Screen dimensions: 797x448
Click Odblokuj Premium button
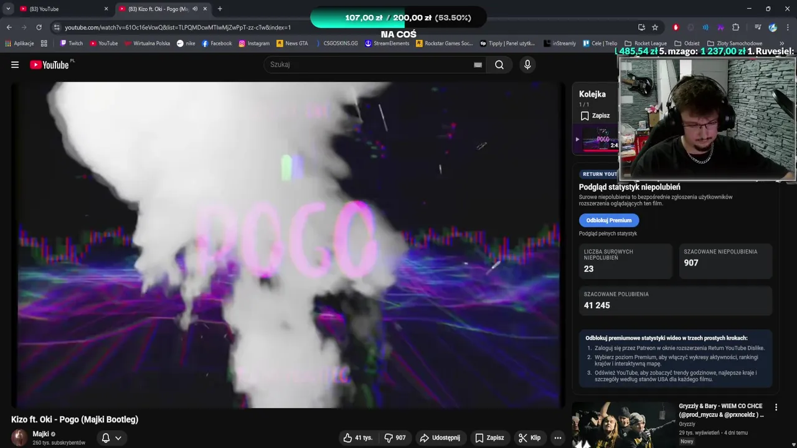[609, 220]
